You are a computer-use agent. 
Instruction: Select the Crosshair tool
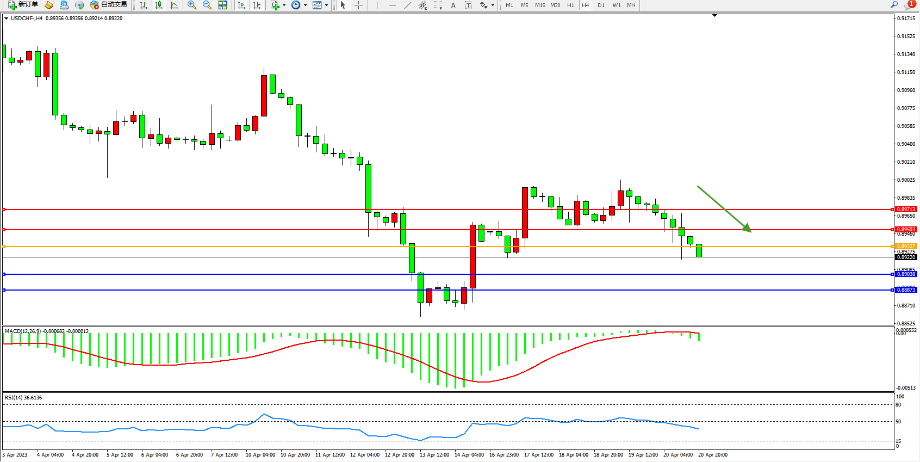359,5
